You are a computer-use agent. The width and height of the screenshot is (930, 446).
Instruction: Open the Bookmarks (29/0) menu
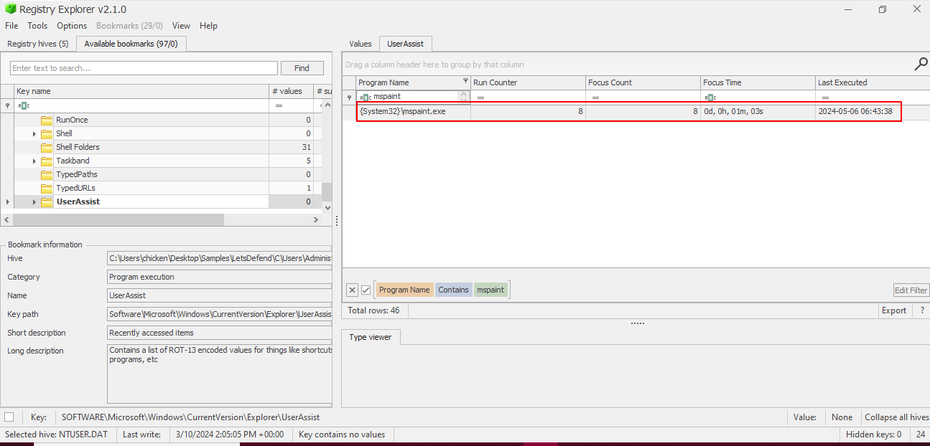(129, 25)
